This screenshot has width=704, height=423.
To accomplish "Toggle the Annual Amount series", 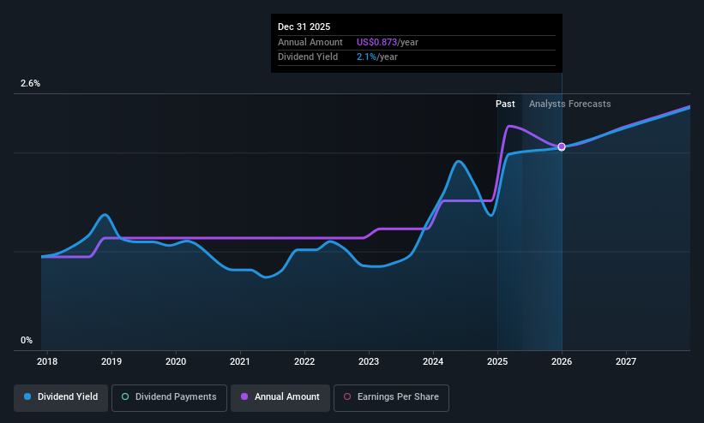I will pyautogui.click(x=280, y=397).
